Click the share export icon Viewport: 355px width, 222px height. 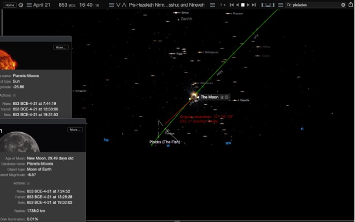tap(351, 4)
